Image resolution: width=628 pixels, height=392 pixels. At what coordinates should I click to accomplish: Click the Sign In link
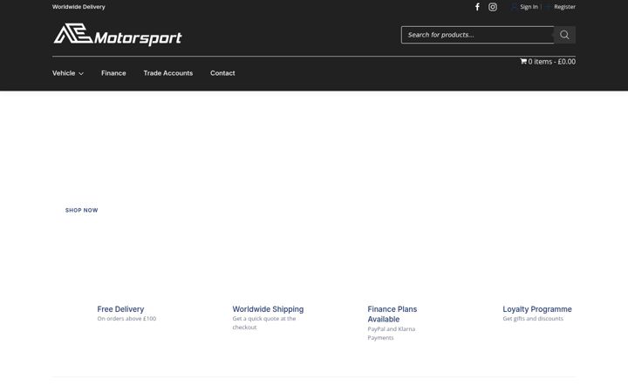529,7
